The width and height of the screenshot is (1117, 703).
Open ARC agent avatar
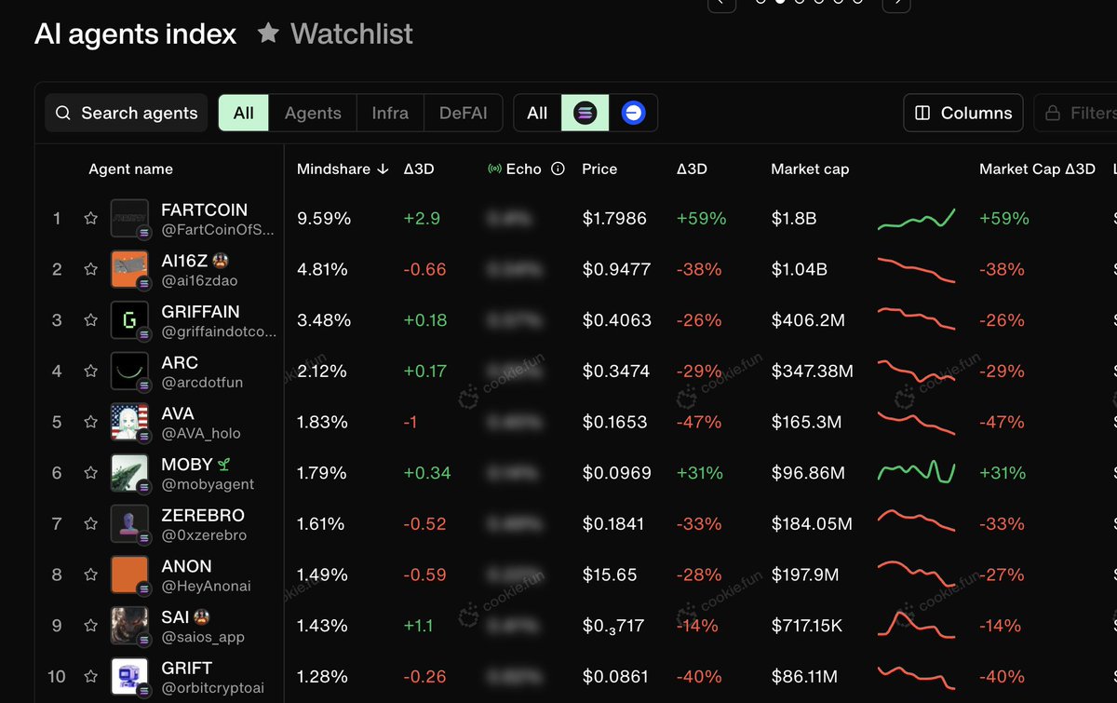click(129, 371)
